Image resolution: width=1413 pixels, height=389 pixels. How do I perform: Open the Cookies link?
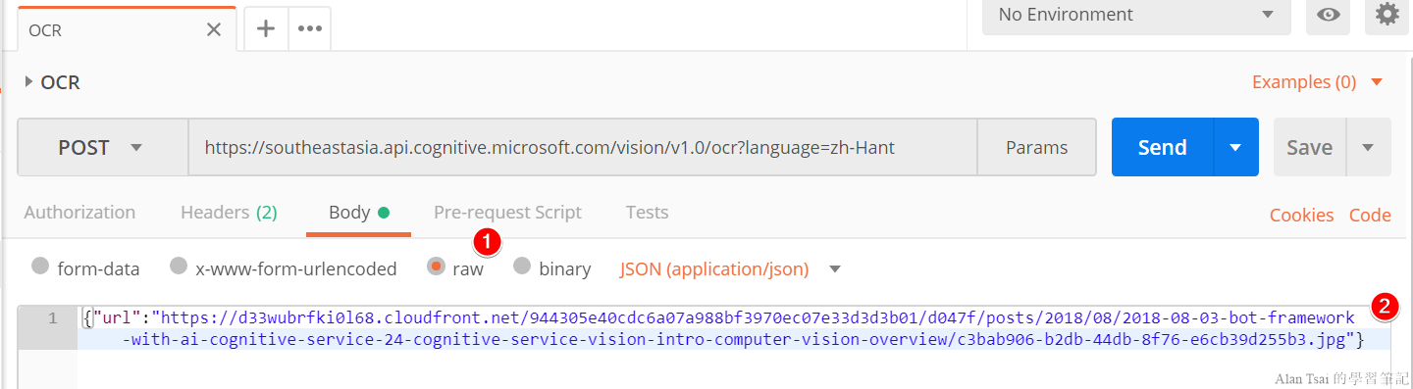[1301, 216]
